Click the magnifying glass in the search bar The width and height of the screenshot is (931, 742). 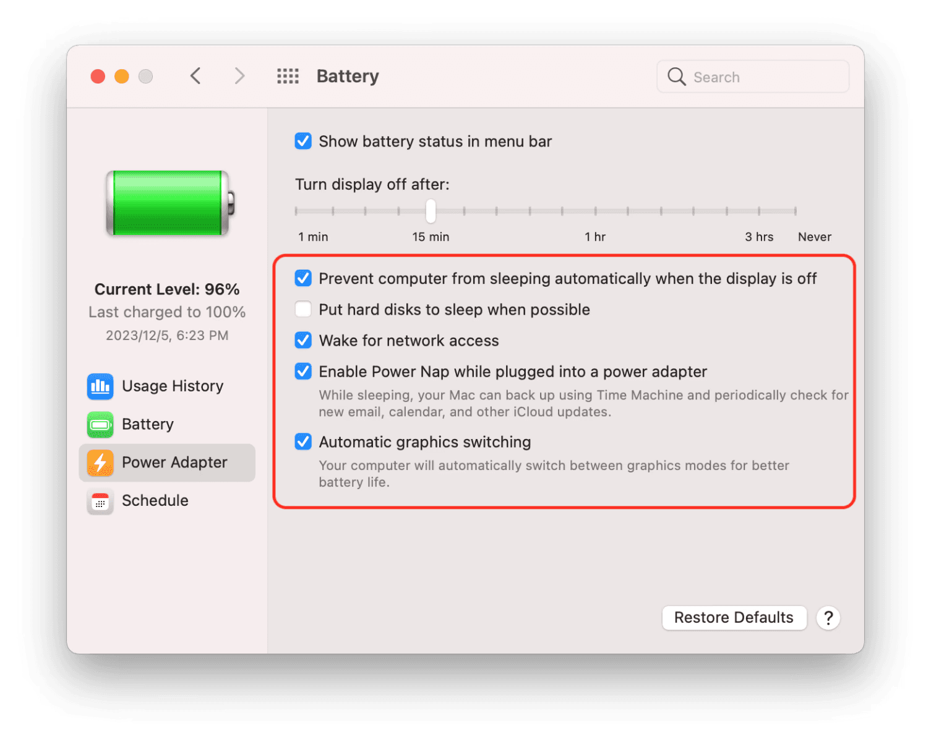pos(676,77)
